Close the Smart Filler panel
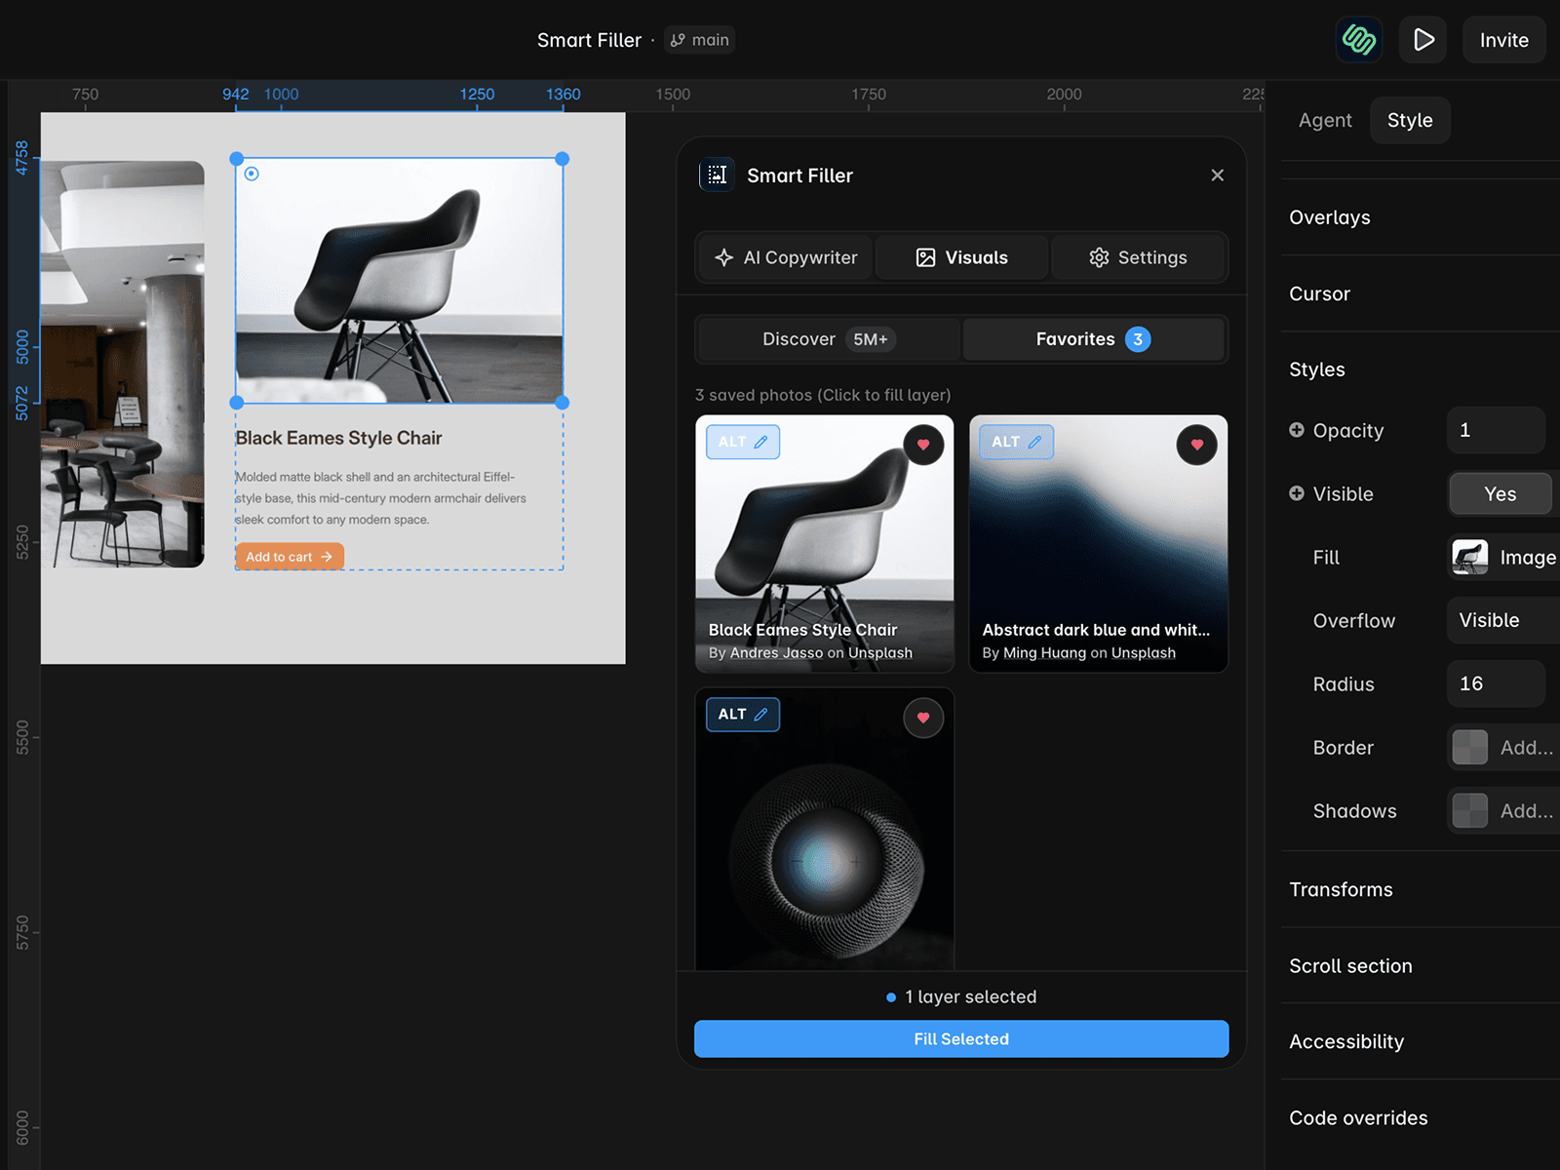 click(x=1217, y=175)
